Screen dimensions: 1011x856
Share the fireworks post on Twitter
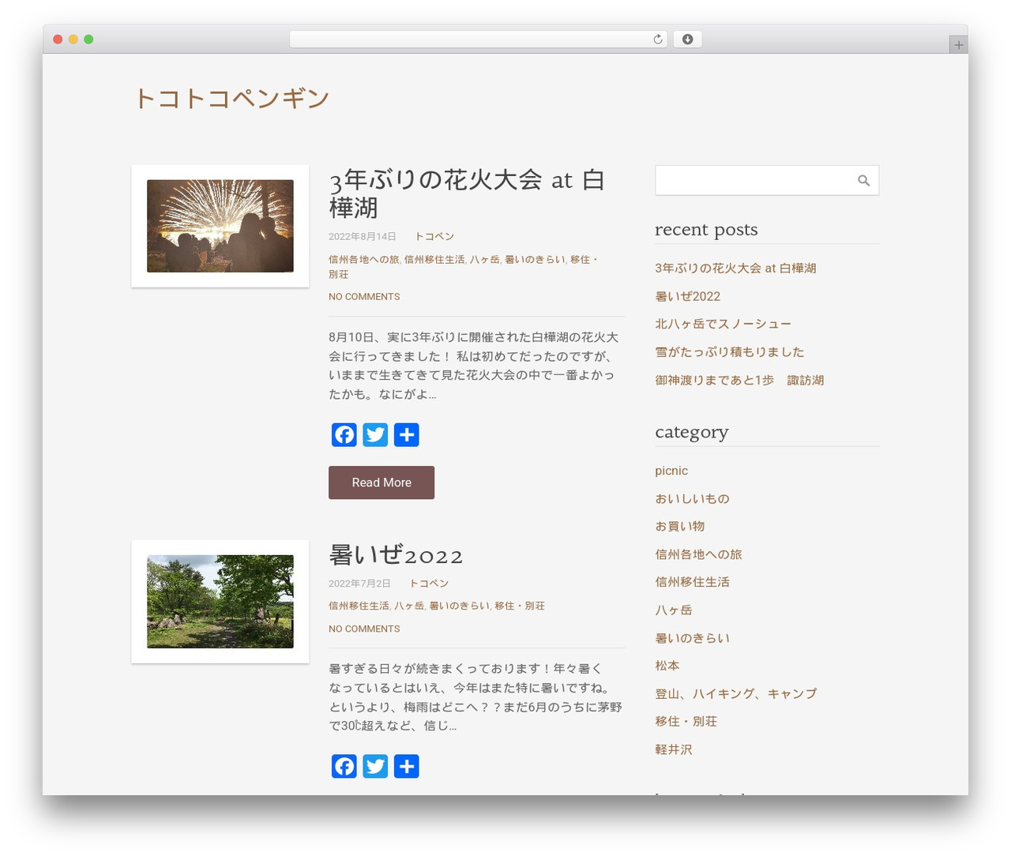(375, 434)
